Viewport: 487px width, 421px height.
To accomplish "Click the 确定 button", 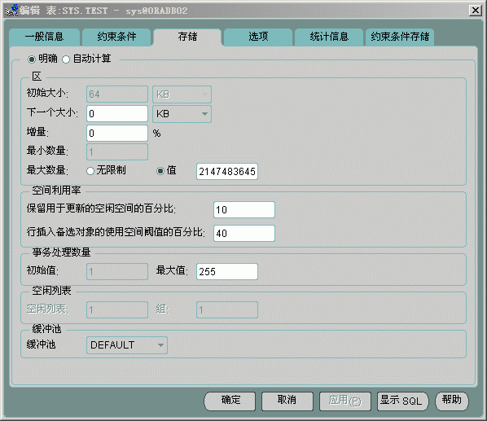I will [230, 401].
